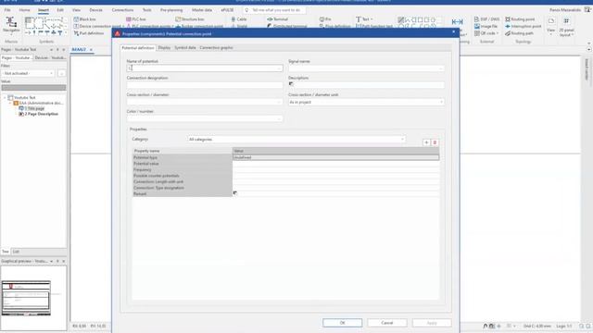
Task: Insert a Structure box
Action: 190,18
